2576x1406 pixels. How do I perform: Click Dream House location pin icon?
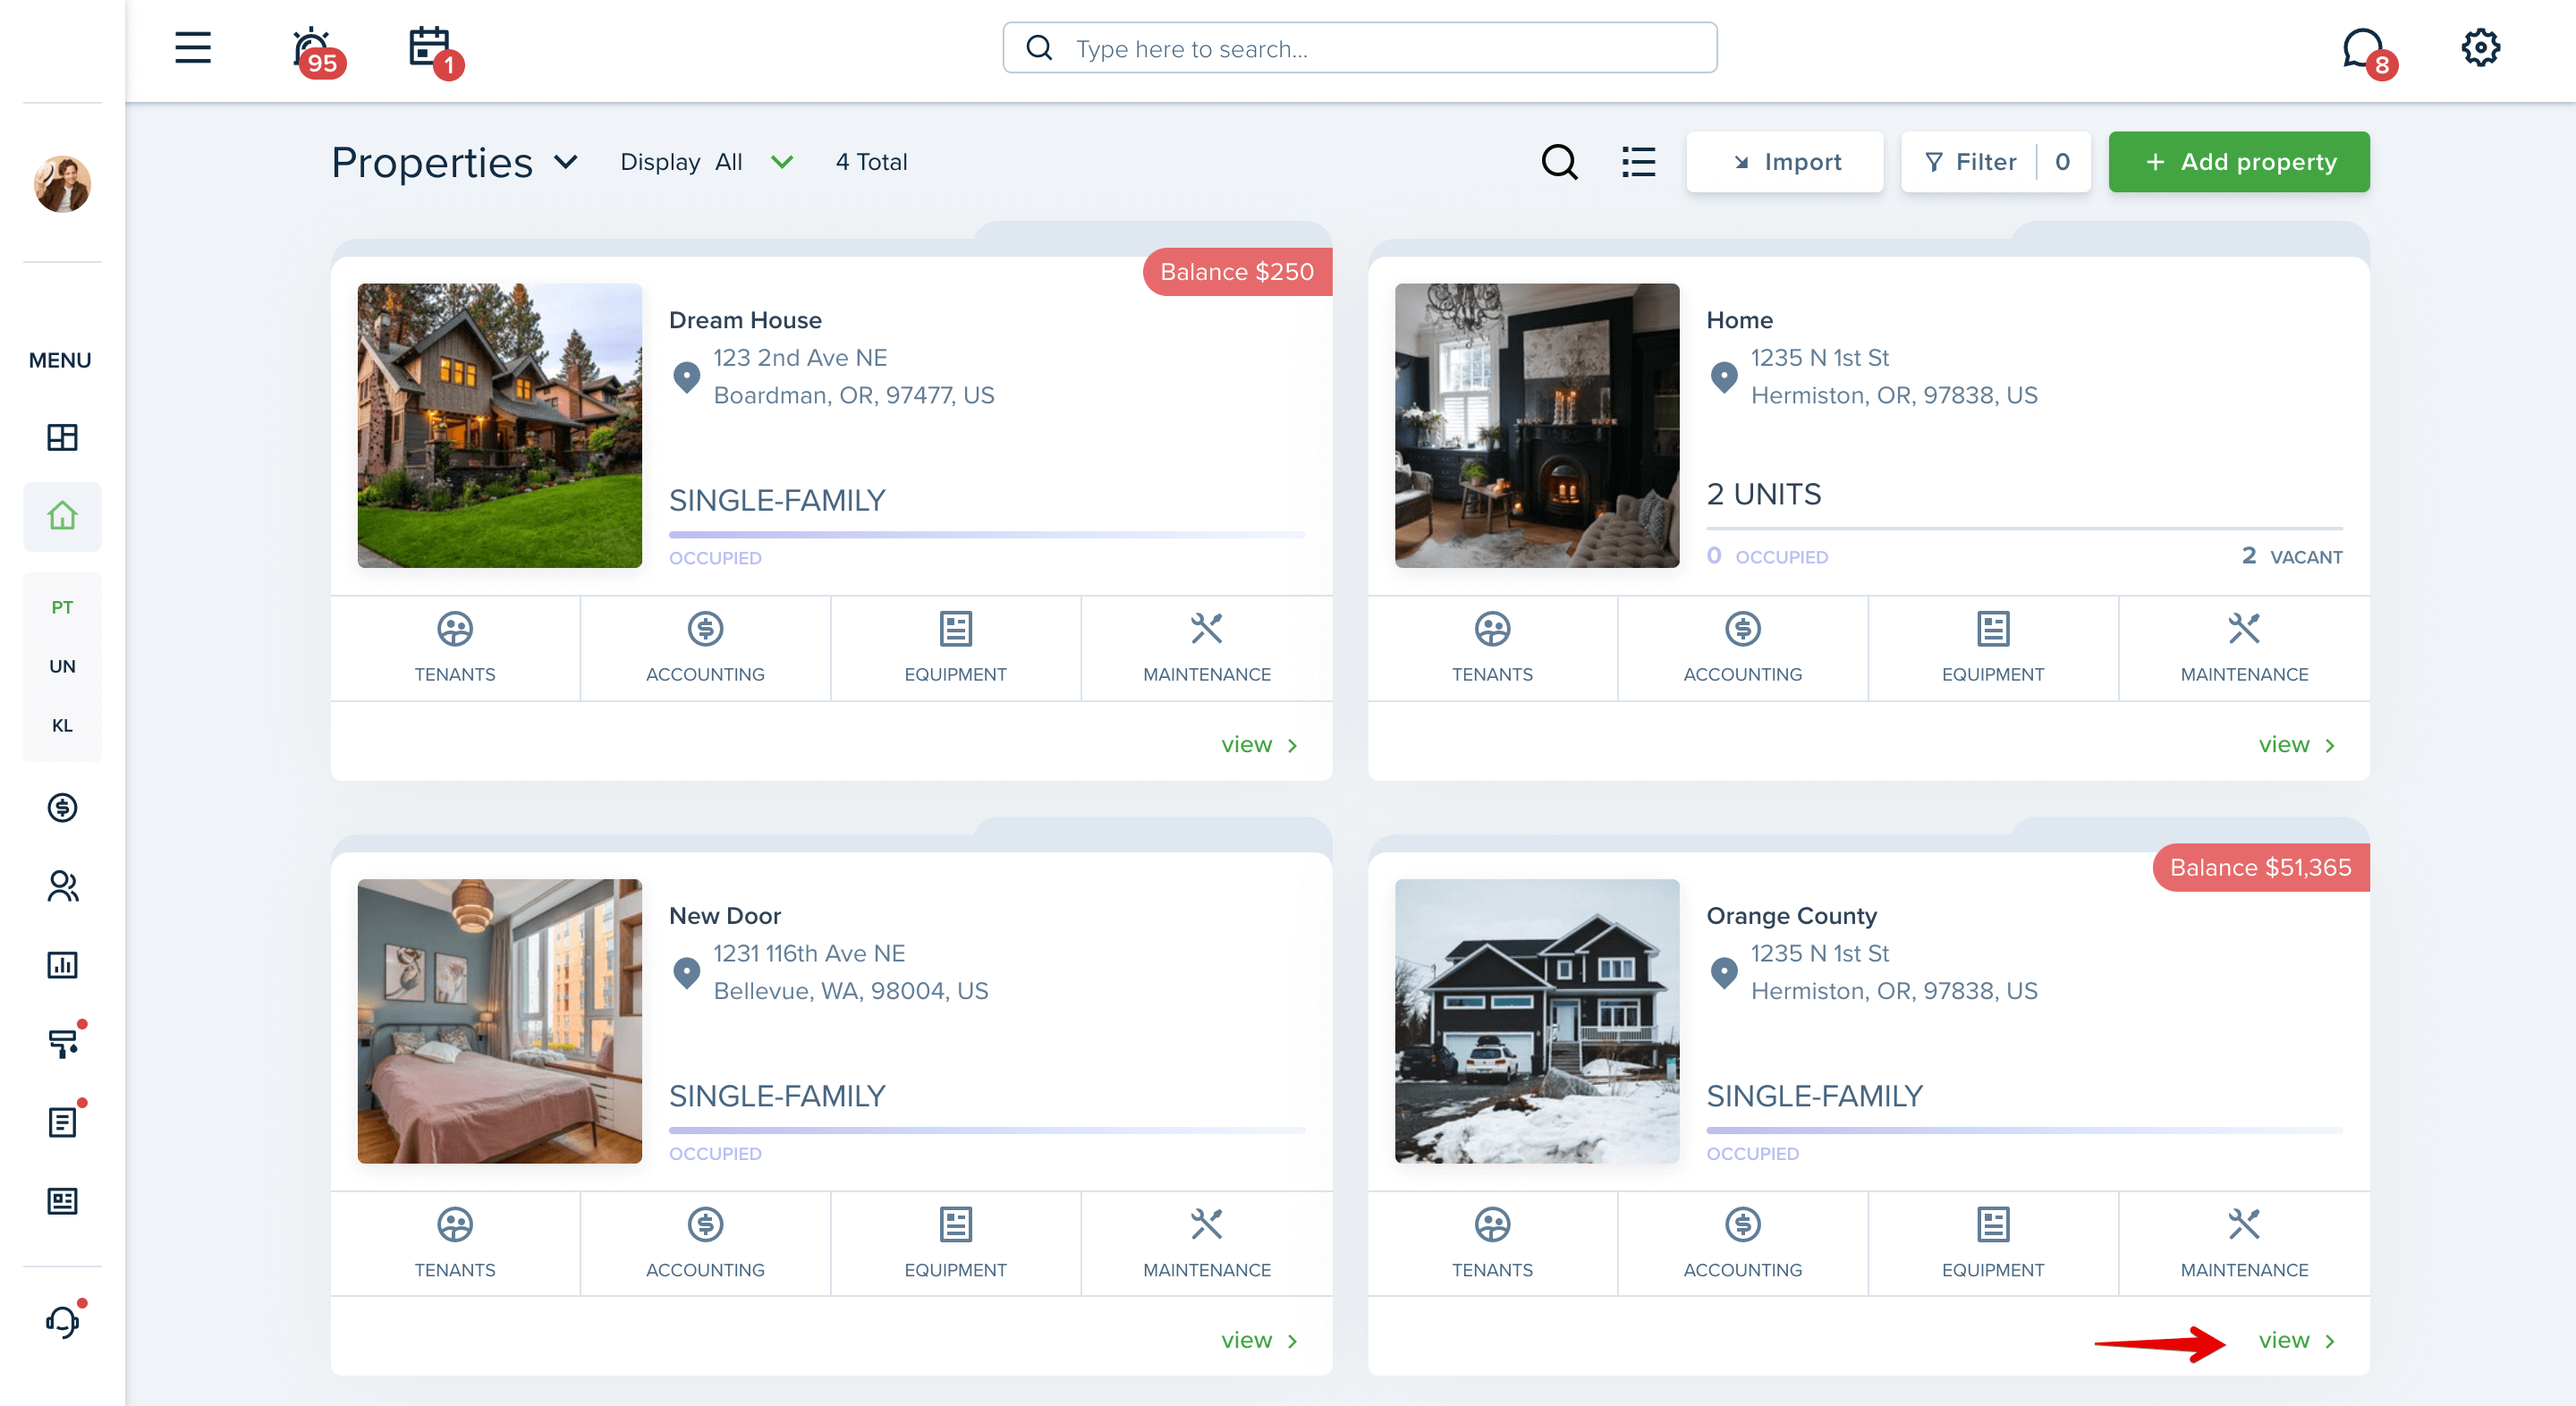[686, 377]
